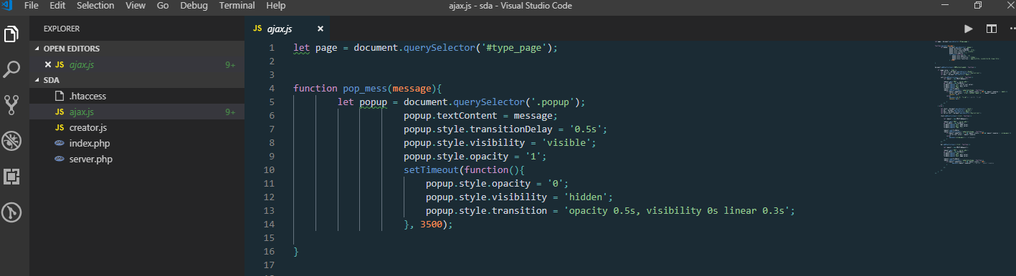
Task: Open the Search view icon
Action: pos(11,69)
